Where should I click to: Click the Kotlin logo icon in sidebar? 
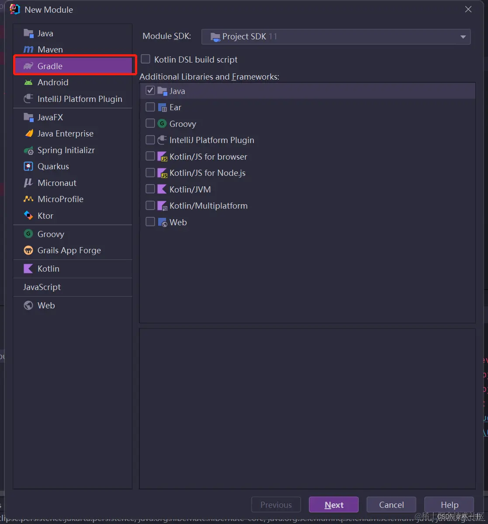tap(29, 269)
